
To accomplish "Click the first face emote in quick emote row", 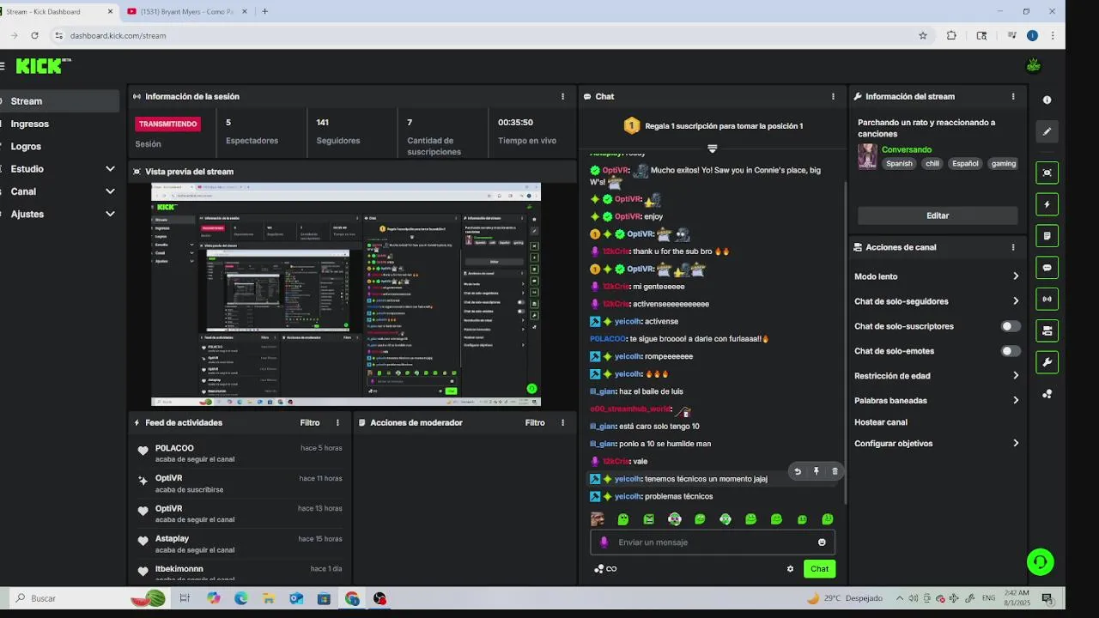I will [598, 519].
